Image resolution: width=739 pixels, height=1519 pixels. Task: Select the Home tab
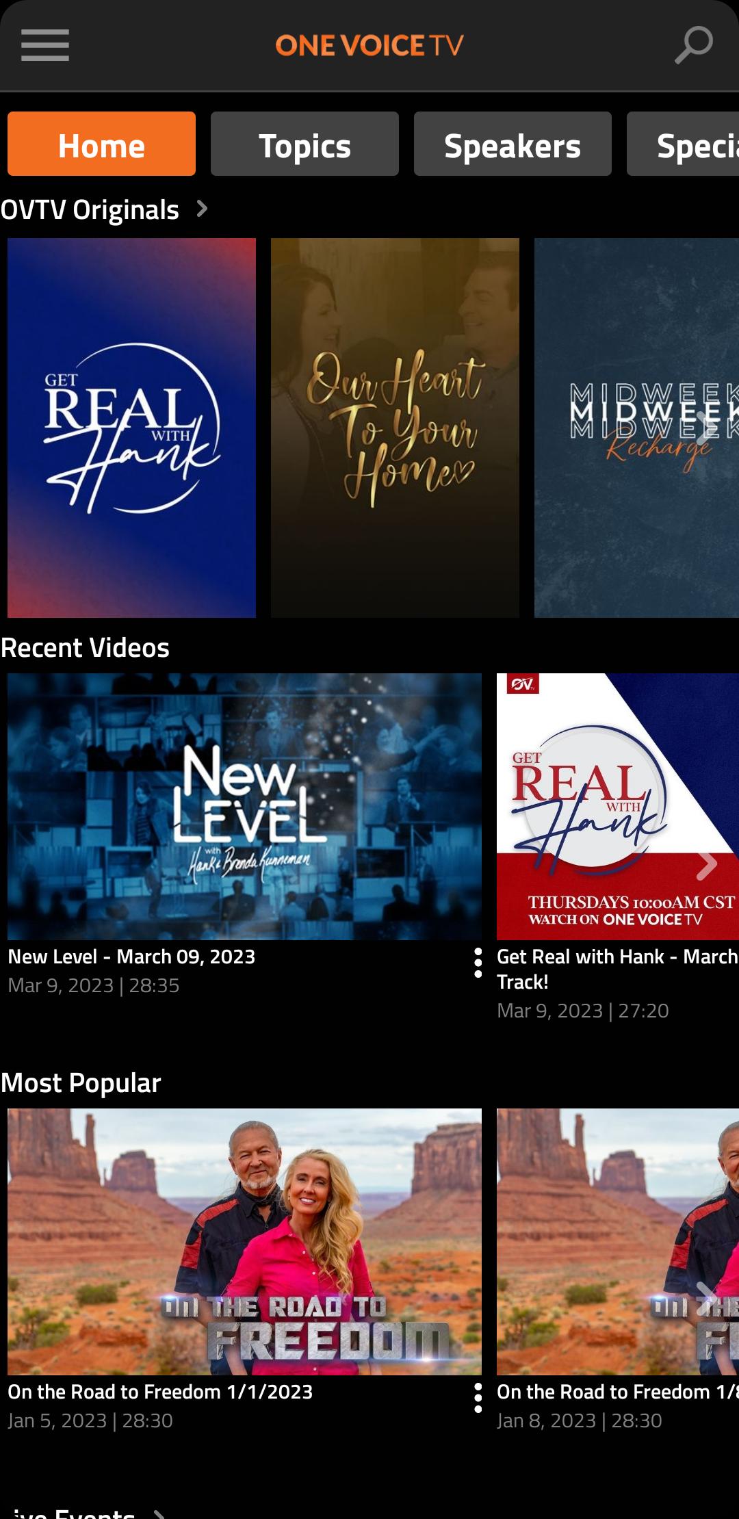click(x=101, y=144)
